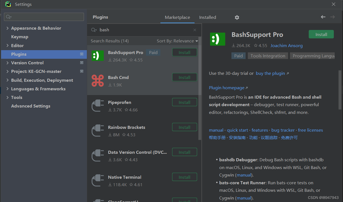Open the 安装指南 link
This screenshot has width=343, height=202.
[237, 138]
